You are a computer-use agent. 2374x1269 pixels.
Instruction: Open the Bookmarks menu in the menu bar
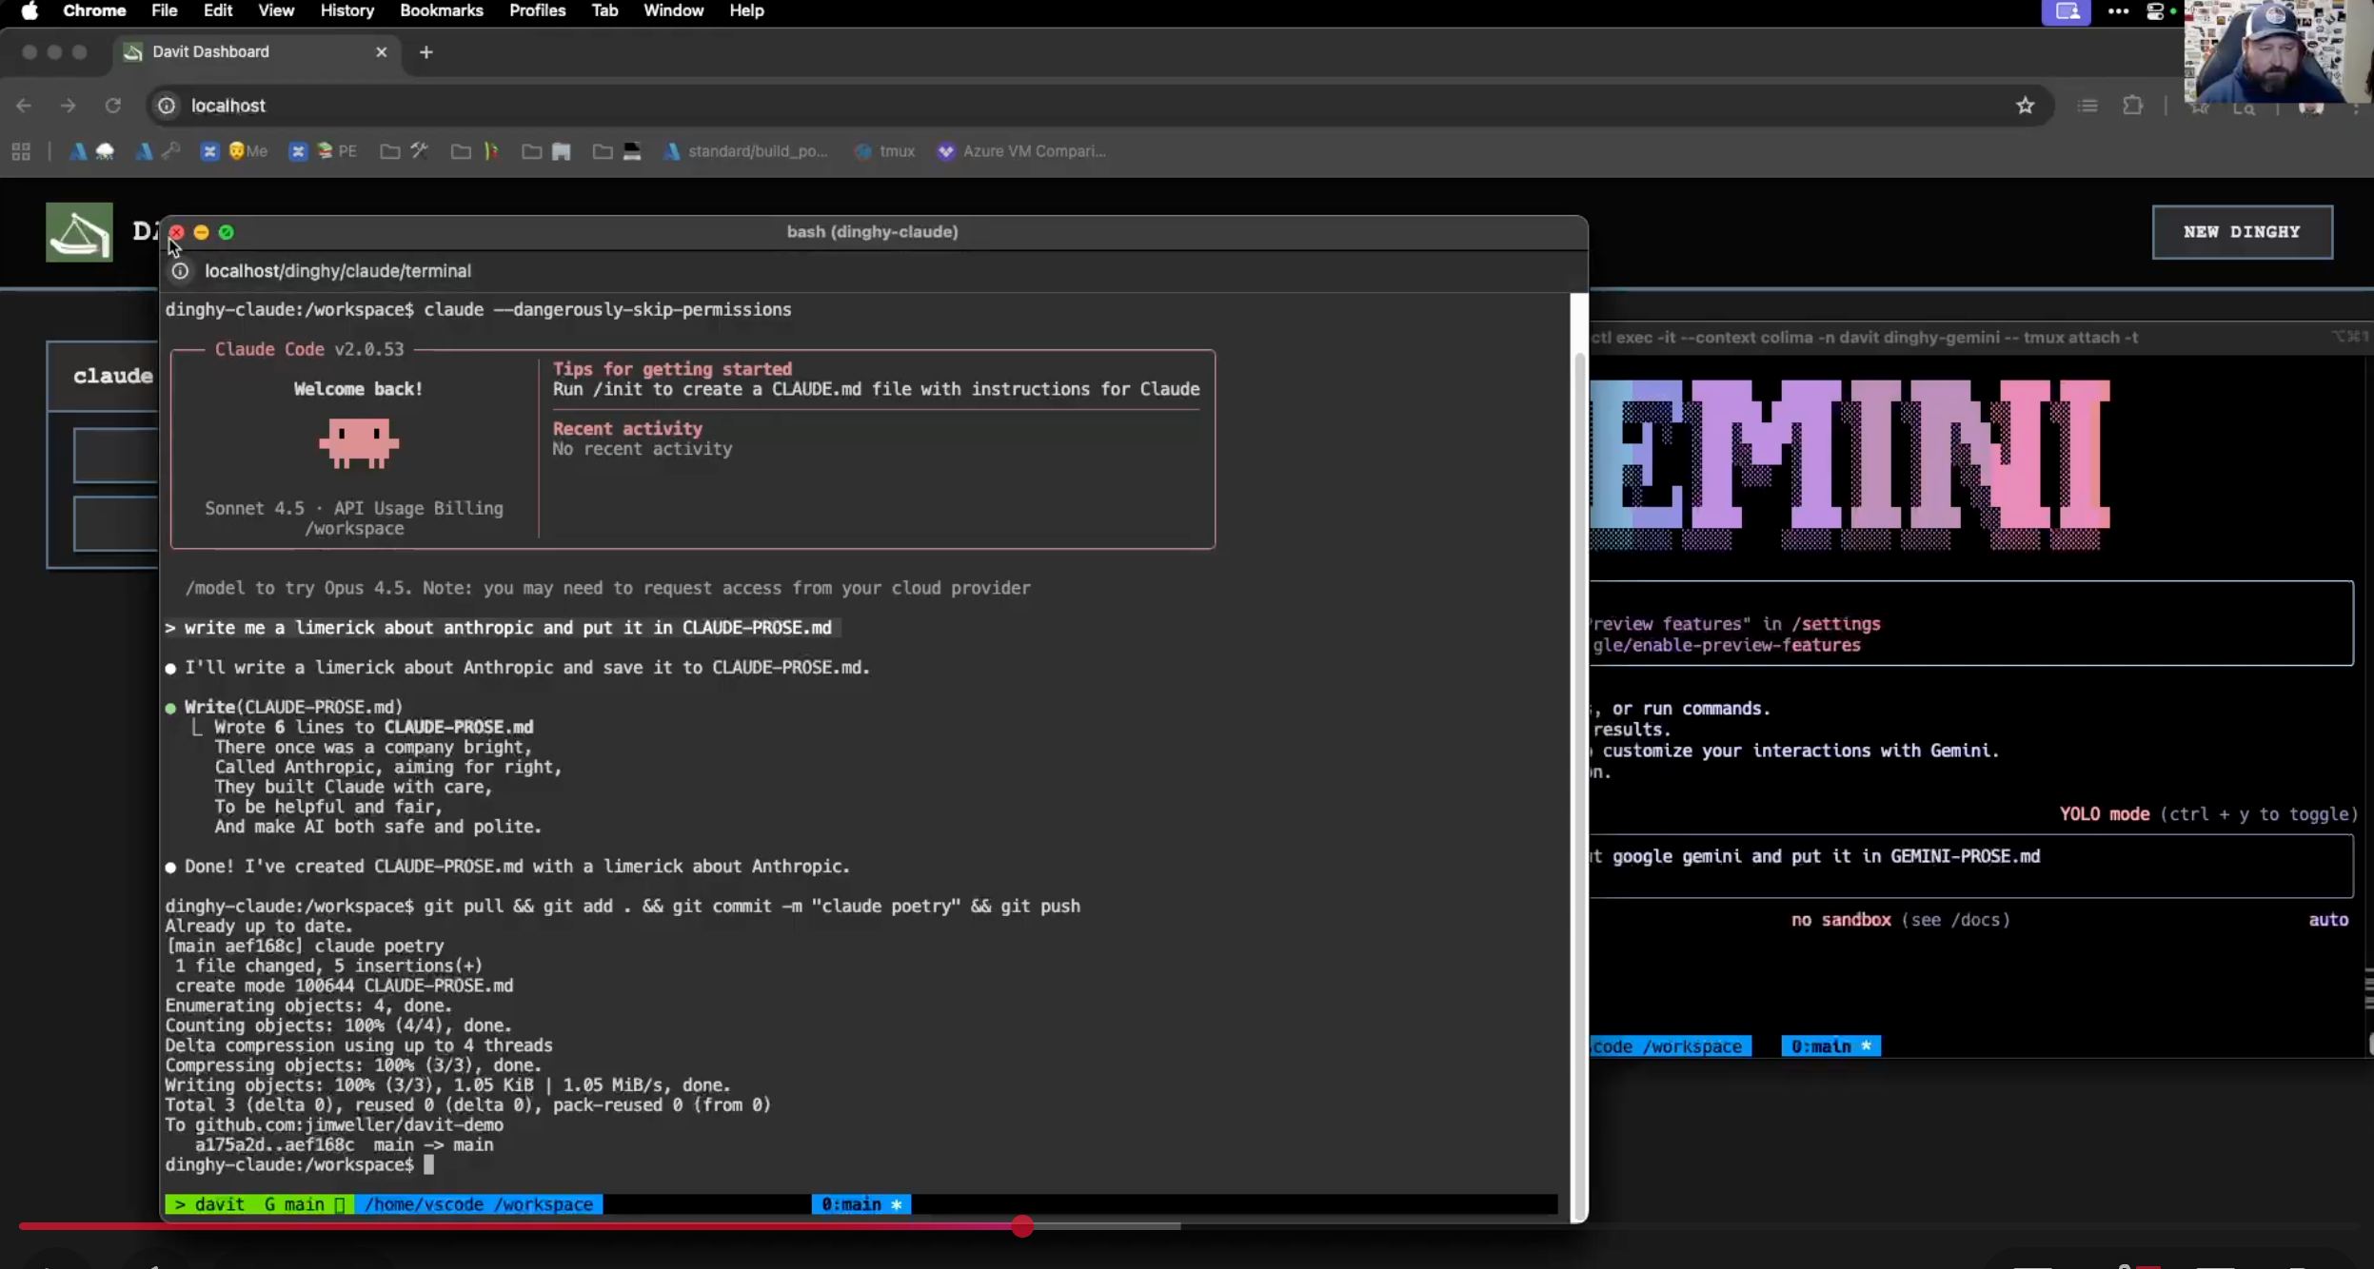[x=441, y=10]
